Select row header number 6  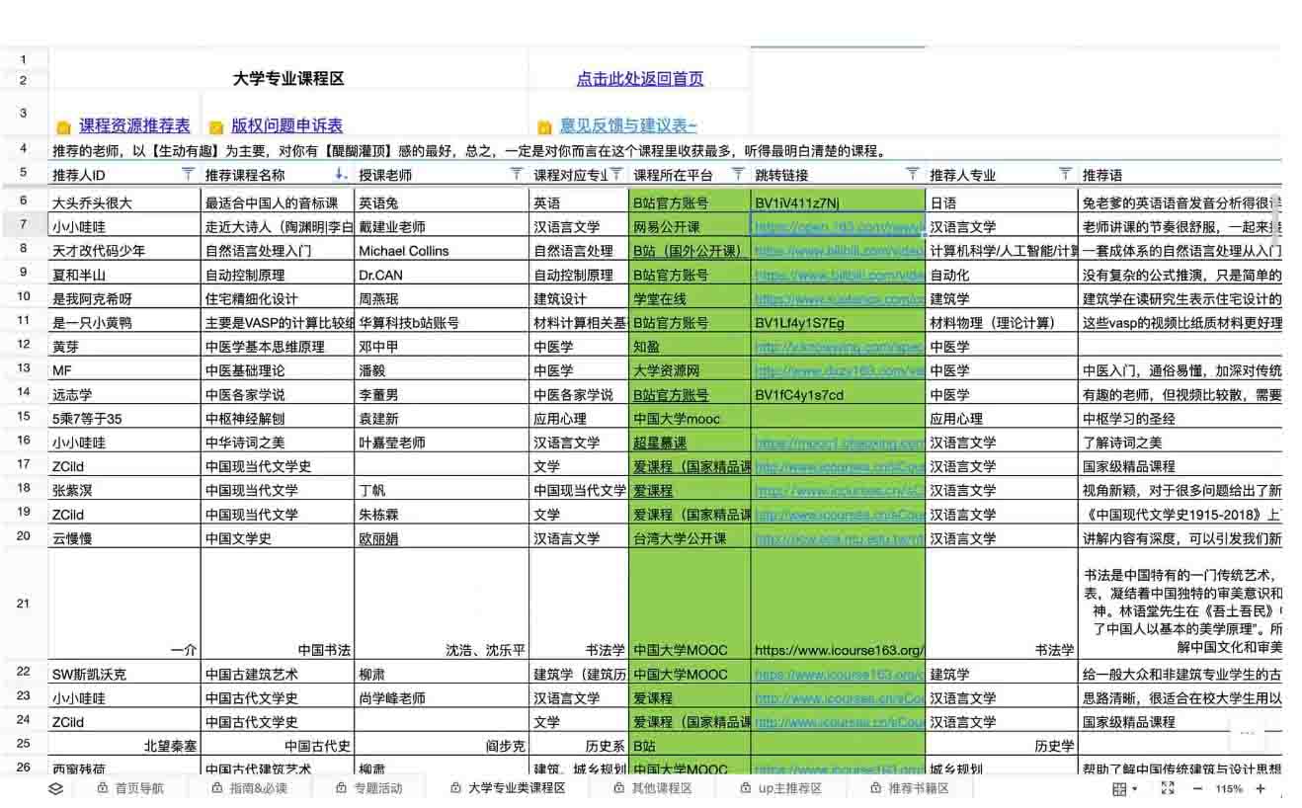24,200
